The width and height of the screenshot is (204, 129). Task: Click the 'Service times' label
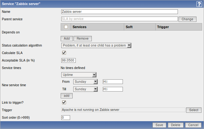click(x=11, y=68)
